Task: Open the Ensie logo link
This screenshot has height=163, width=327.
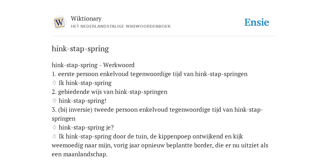Action: coord(257,23)
